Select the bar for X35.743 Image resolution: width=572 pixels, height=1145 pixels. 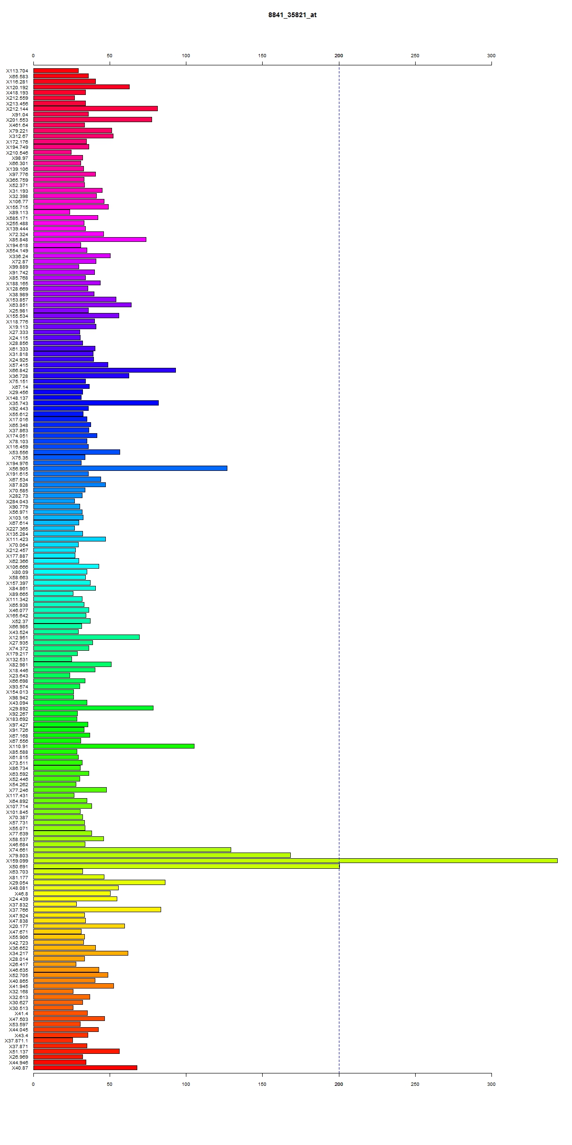tap(96, 403)
